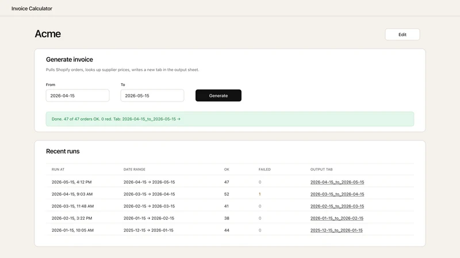Screen dimensions: 460x258
Task: Click the RUN AT column header
Action: point(58,169)
